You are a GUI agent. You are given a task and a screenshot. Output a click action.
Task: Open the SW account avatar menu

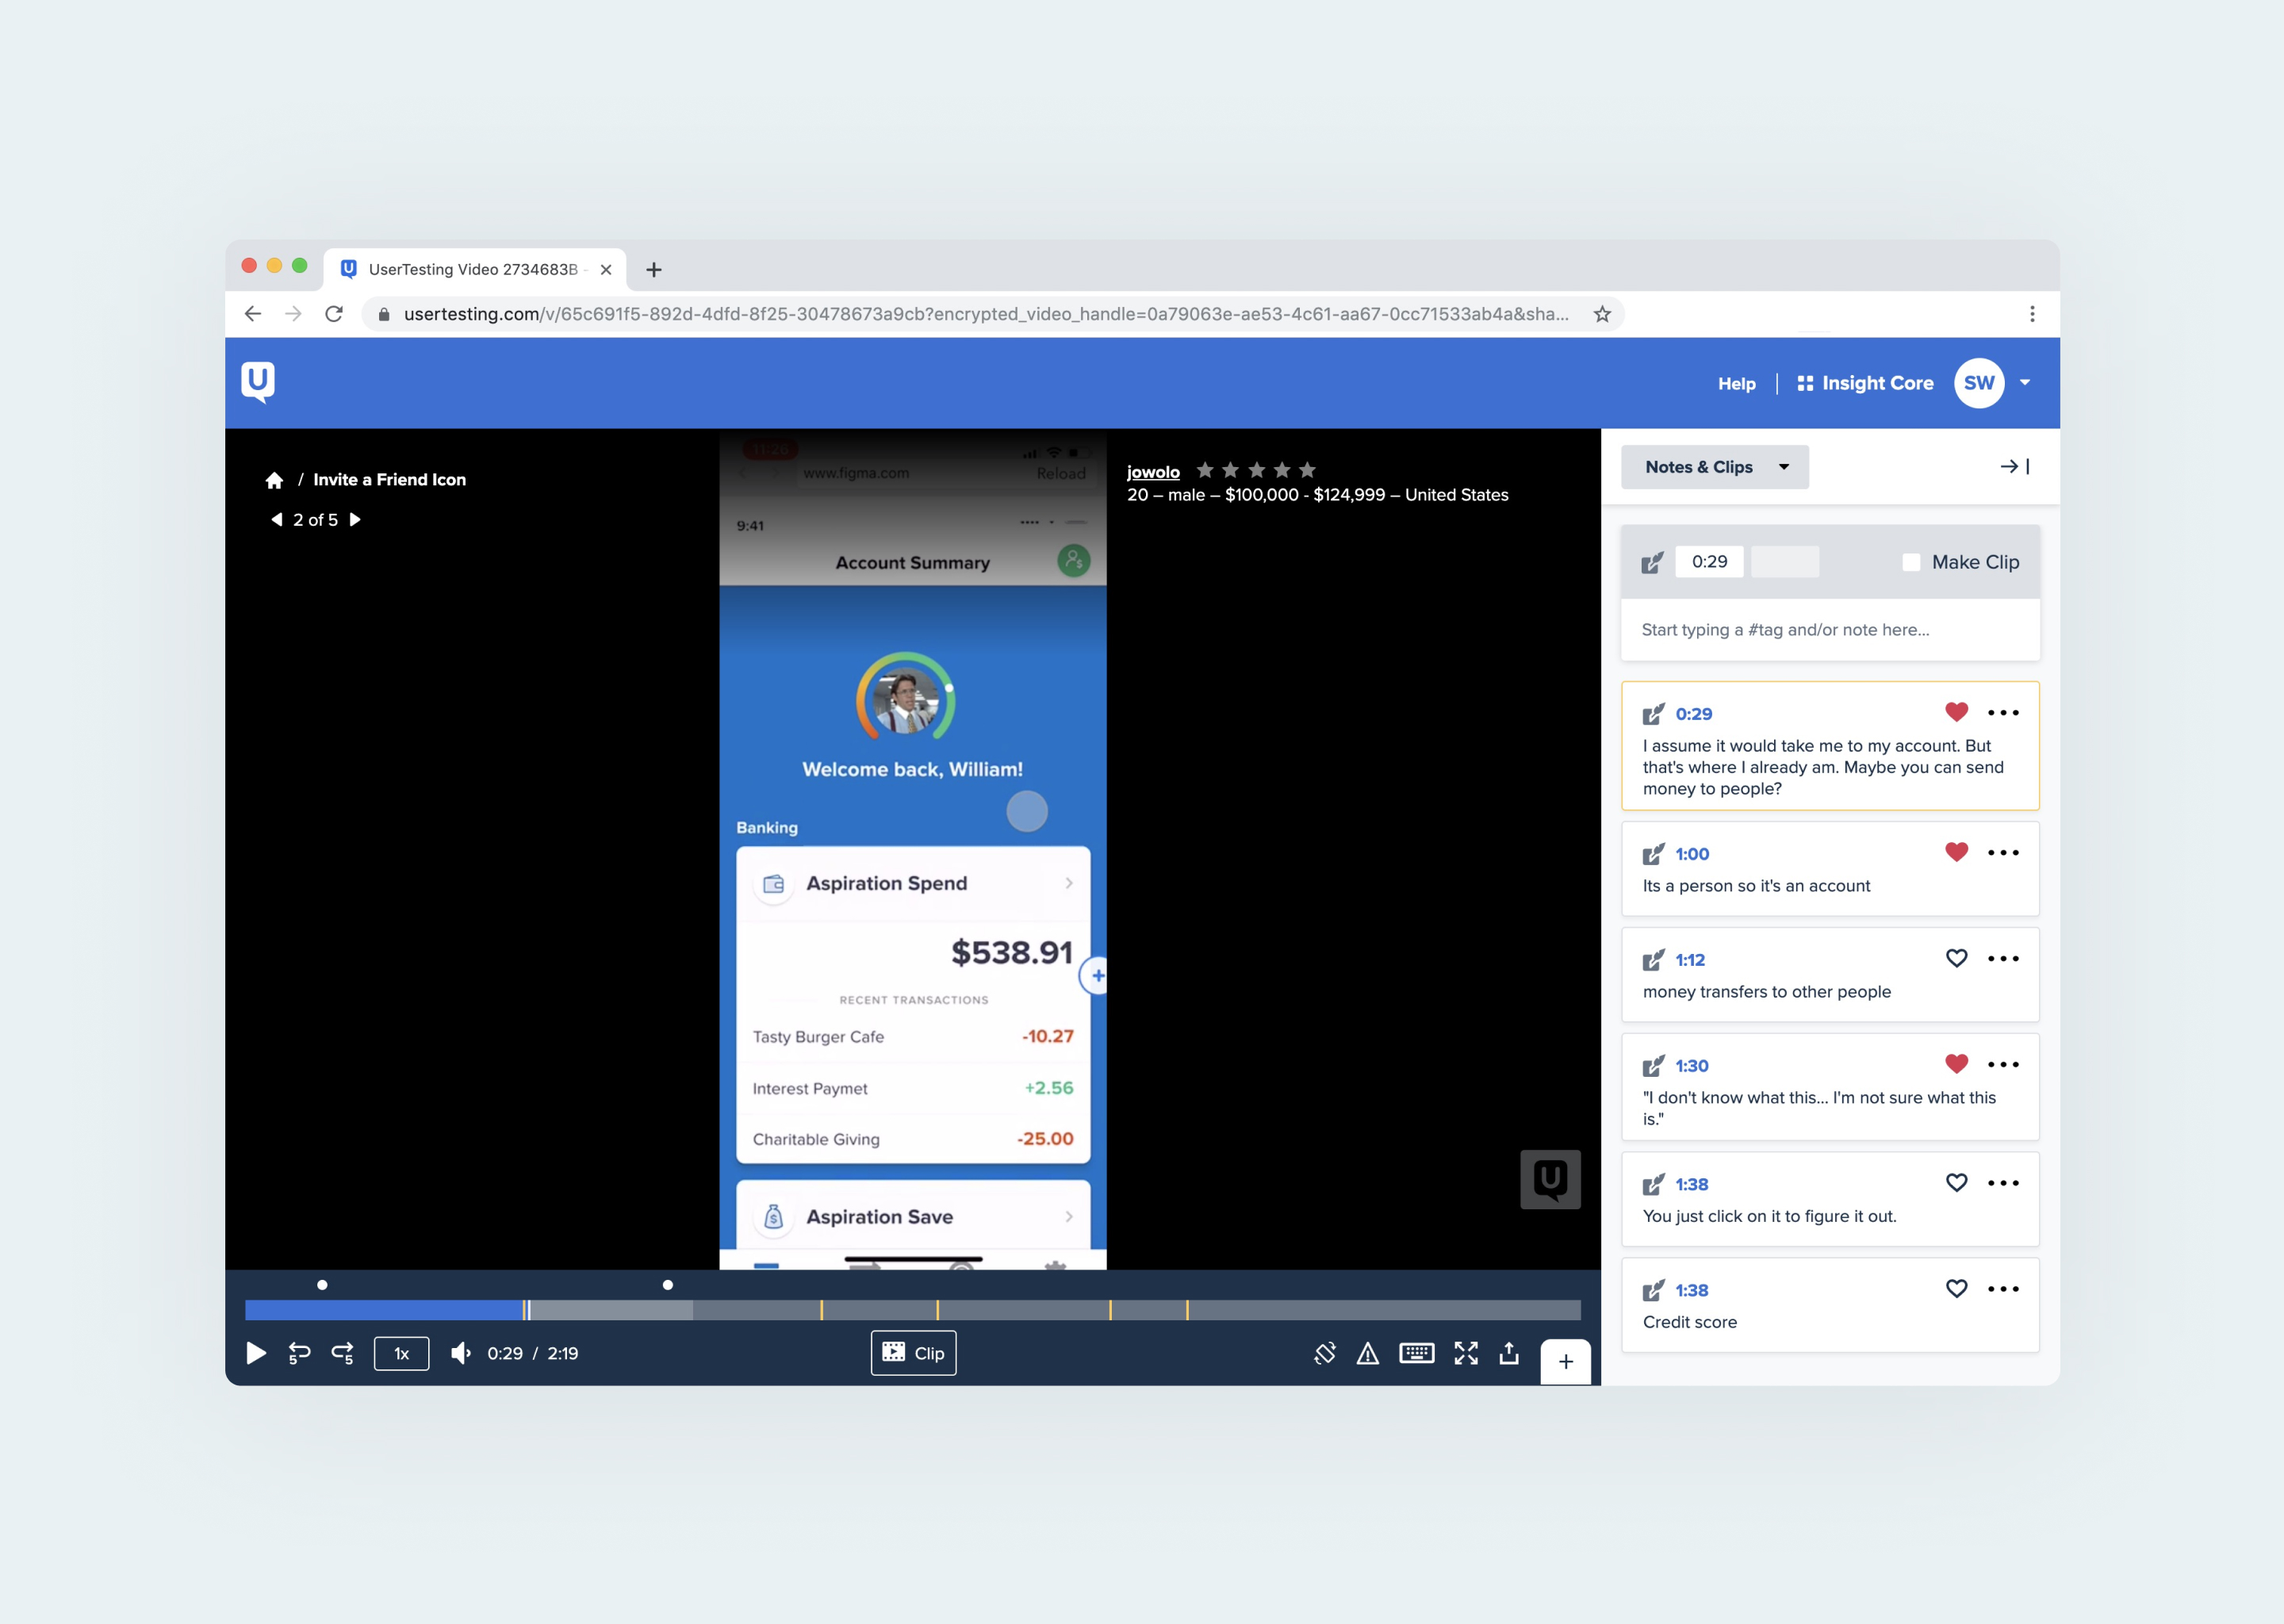[1979, 383]
